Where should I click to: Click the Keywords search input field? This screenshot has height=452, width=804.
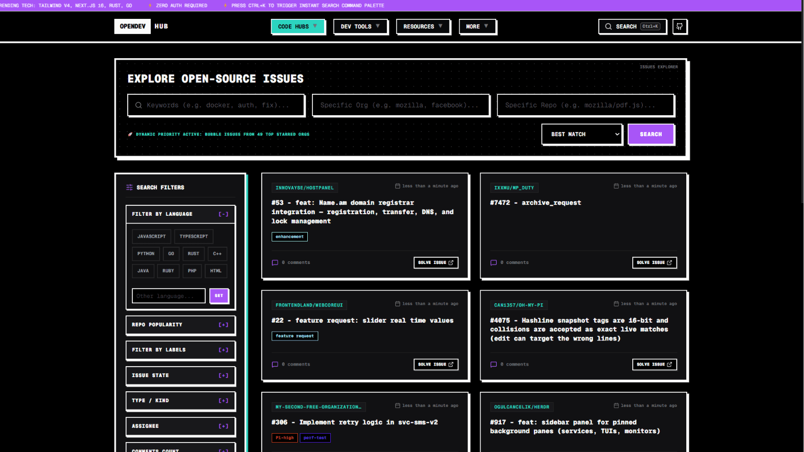click(216, 105)
